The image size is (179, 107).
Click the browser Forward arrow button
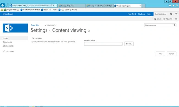8,5
